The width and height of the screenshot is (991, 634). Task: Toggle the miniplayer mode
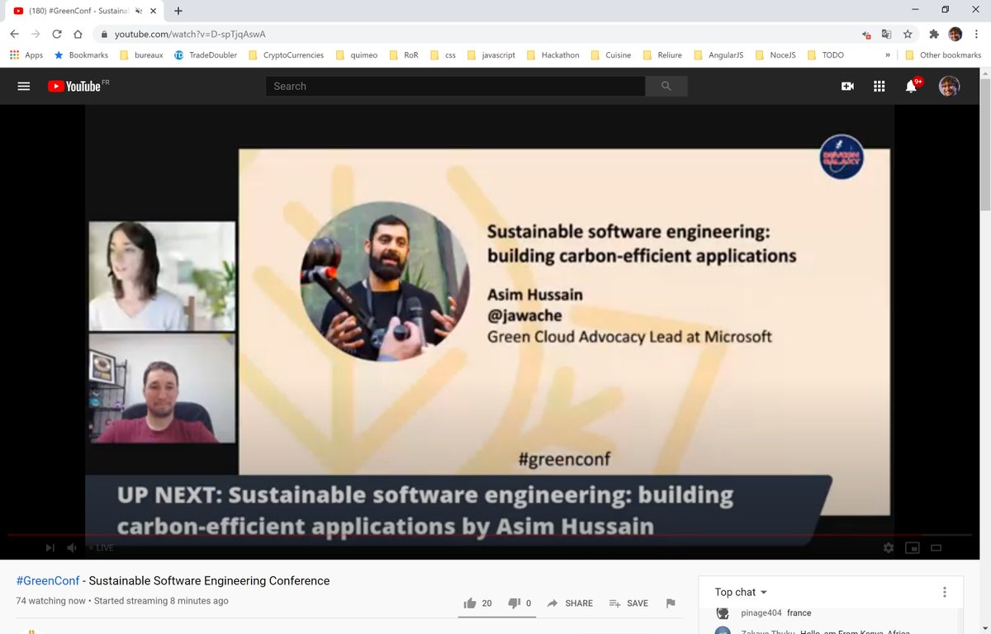912,547
